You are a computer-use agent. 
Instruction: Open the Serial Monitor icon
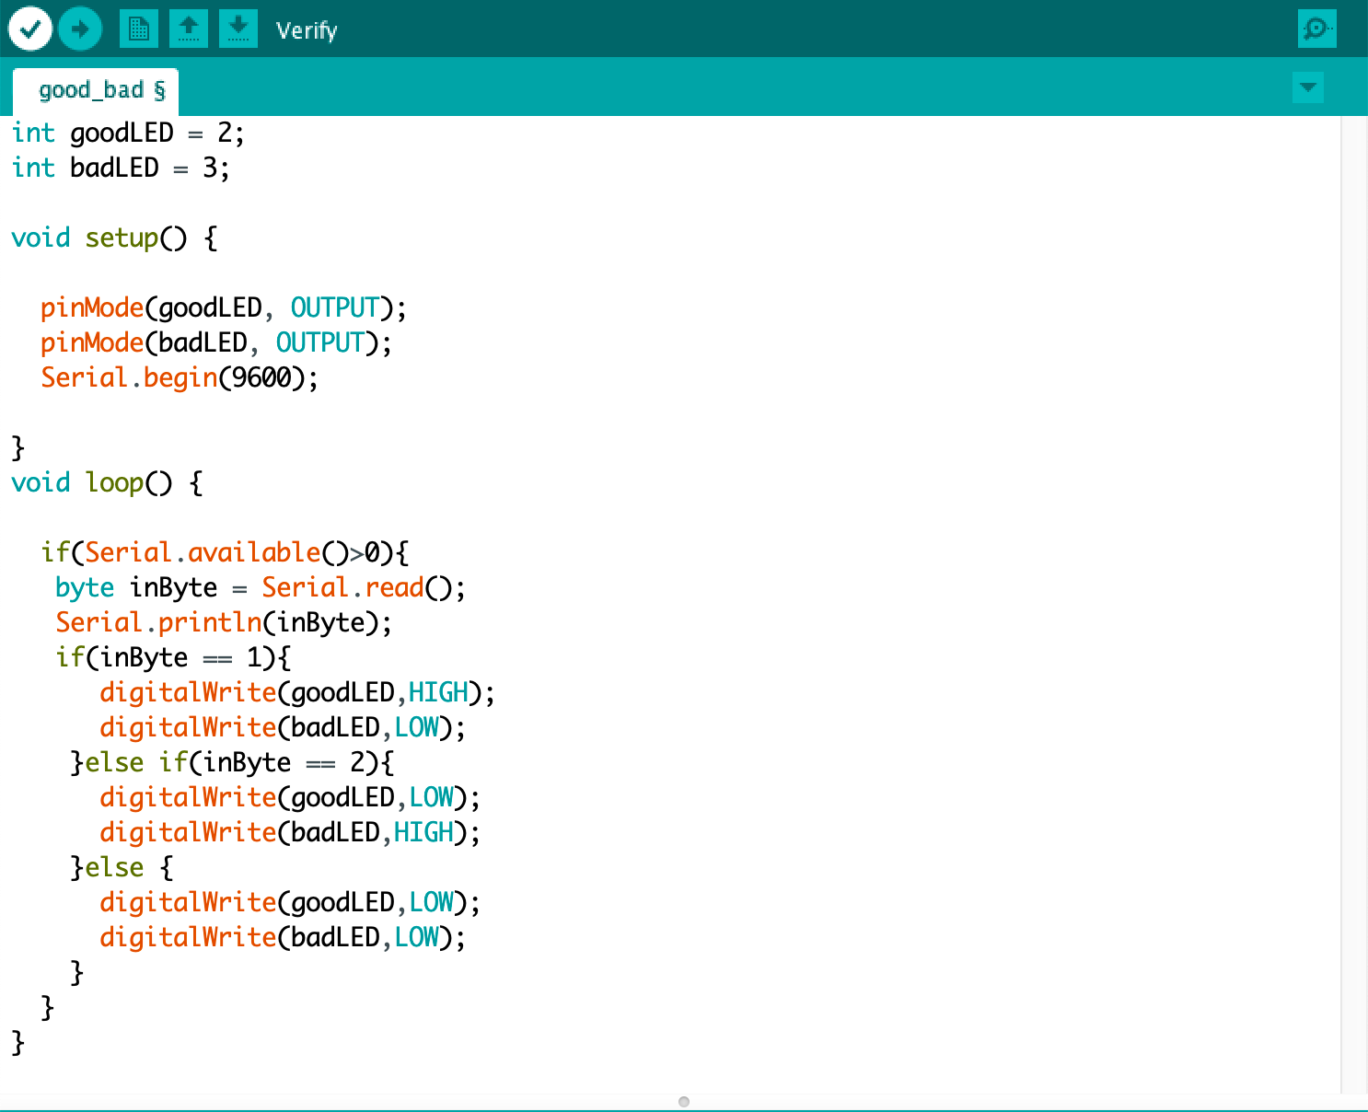click(1316, 29)
